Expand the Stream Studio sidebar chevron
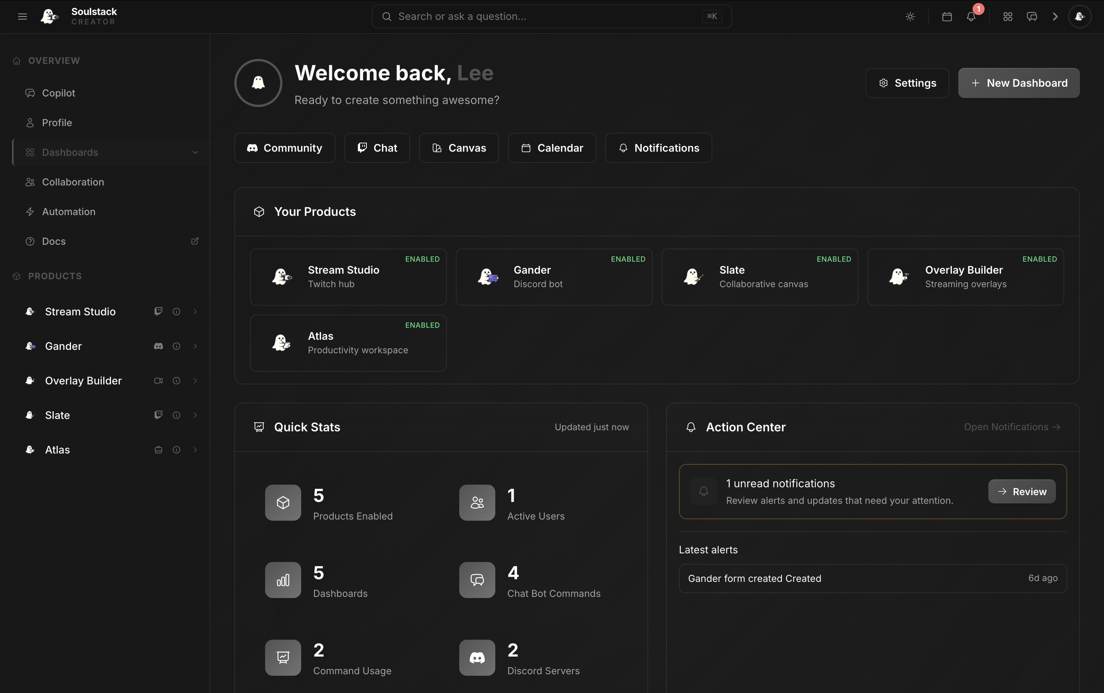Image resolution: width=1104 pixels, height=693 pixels. pyautogui.click(x=195, y=312)
